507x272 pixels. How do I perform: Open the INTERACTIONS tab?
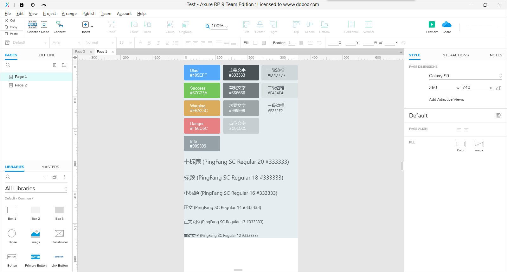[x=455, y=55]
